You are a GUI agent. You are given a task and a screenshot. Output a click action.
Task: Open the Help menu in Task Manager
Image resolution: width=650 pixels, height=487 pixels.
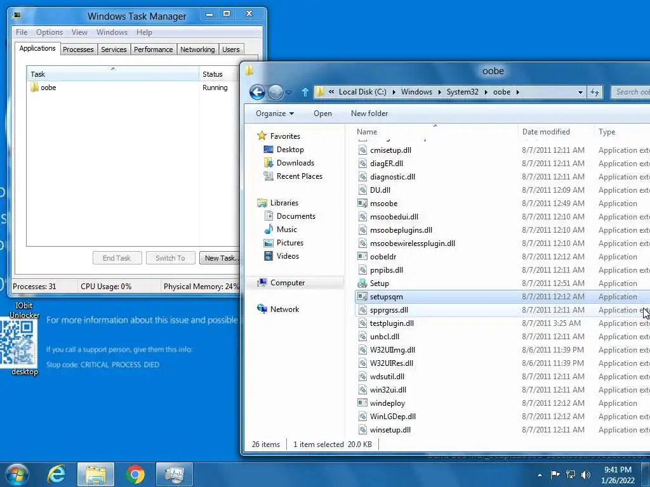[144, 32]
